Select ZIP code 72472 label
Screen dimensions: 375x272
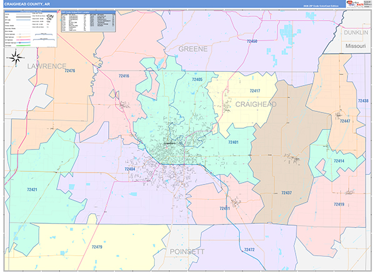tap(249, 249)
